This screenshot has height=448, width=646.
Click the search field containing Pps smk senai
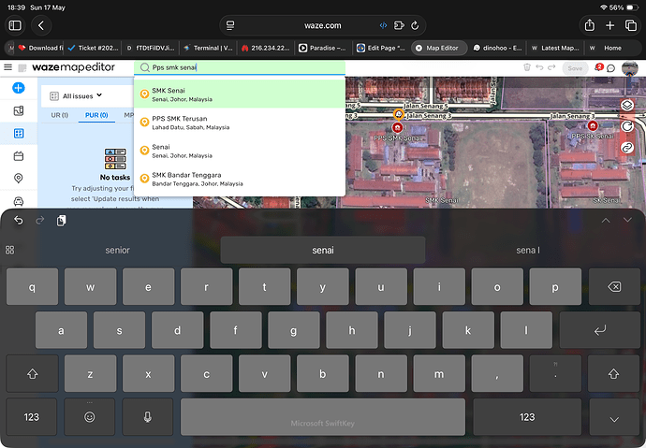coord(240,67)
